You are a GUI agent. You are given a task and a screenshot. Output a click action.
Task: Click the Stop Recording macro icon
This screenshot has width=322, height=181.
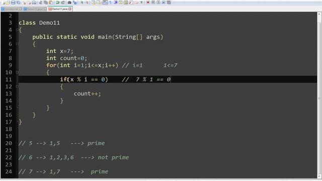click(x=153, y=3)
